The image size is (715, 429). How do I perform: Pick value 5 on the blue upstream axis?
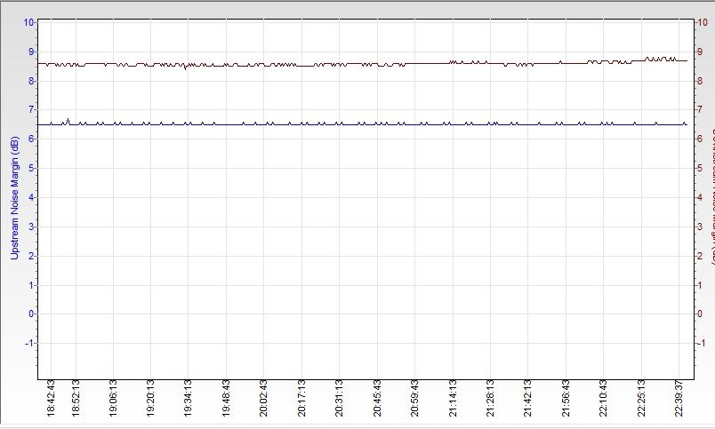[x=31, y=168]
